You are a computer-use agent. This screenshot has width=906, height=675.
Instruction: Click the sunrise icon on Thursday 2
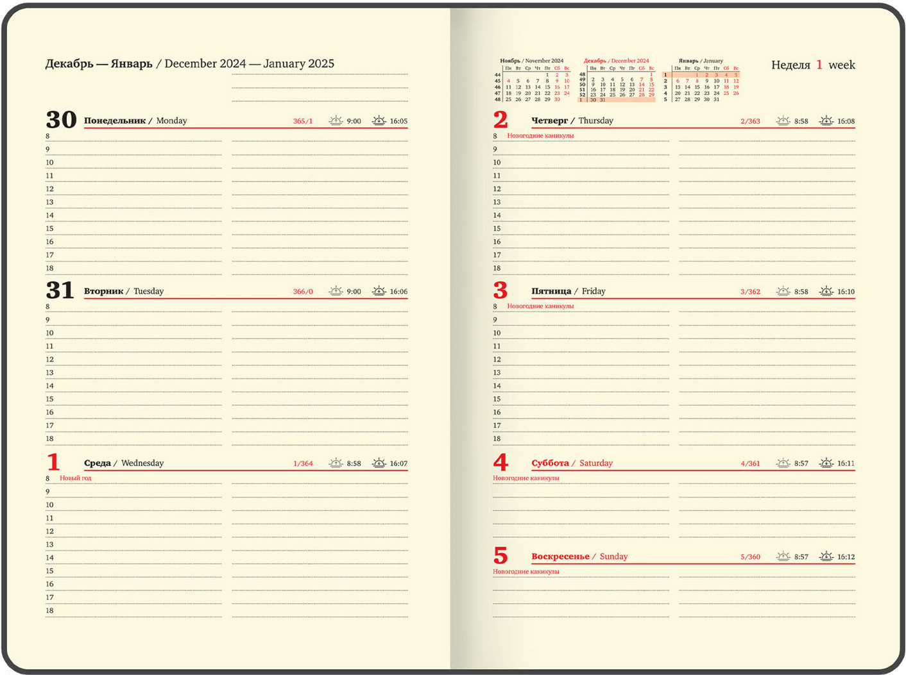click(x=783, y=121)
